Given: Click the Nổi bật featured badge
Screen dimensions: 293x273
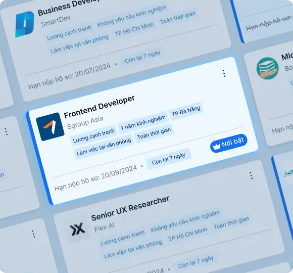Looking at the screenshot, I should [x=228, y=143].
